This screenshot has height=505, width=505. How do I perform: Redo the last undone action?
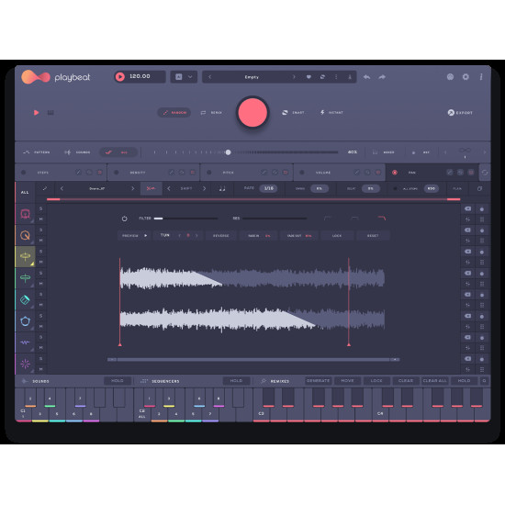coord(382,77)
